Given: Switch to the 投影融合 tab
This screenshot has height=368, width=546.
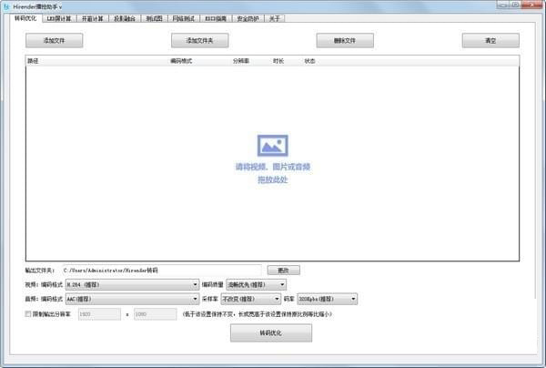Looking at the screenshot, I should pyautogui.click(x=125, y=18).
